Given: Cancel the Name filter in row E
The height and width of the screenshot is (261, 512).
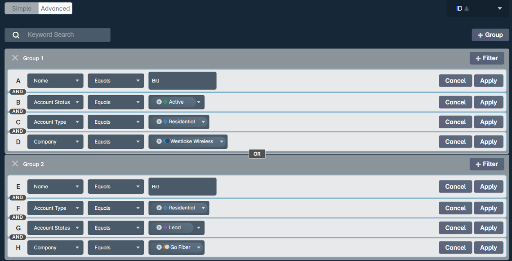Looking at the screenshot, I should 455,187.
